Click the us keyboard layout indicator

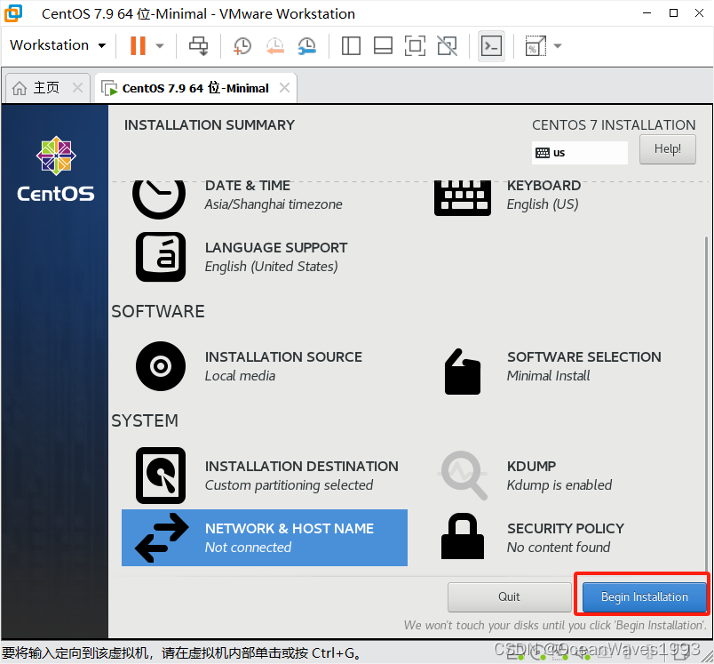pos(579,153)
